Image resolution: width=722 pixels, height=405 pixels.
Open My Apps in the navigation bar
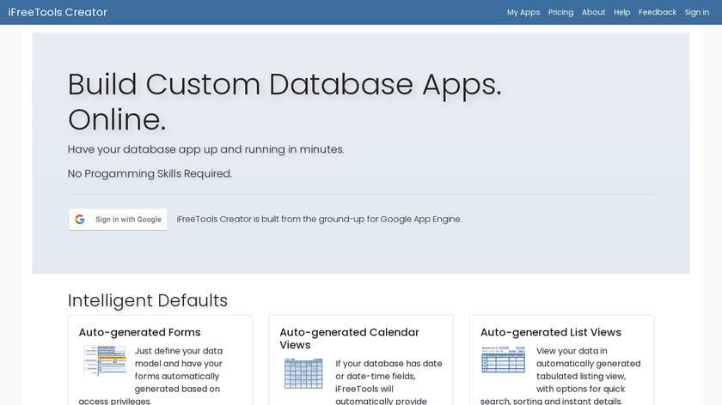coord(523,12)
